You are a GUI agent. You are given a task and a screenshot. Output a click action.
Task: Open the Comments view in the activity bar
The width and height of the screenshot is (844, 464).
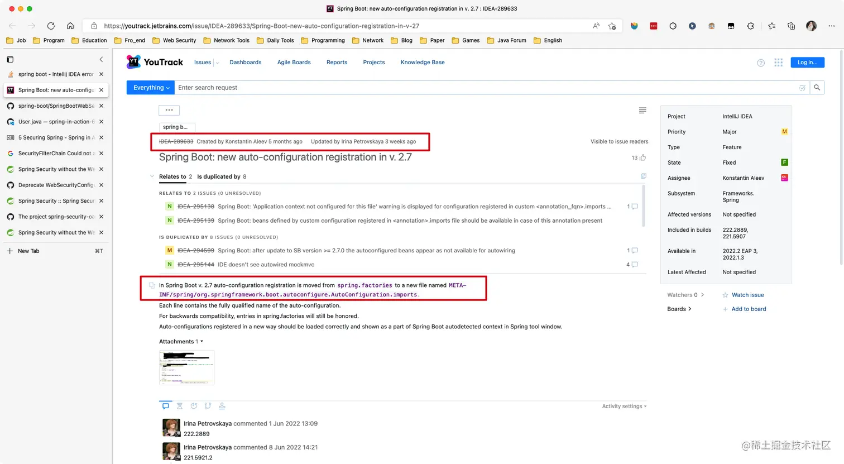point(166,406)
